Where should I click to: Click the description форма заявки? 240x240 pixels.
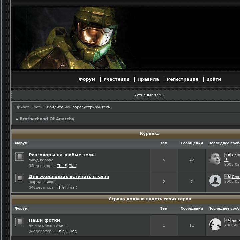tap(42, 182)
